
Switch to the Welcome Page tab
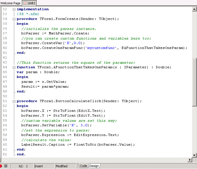10,3
